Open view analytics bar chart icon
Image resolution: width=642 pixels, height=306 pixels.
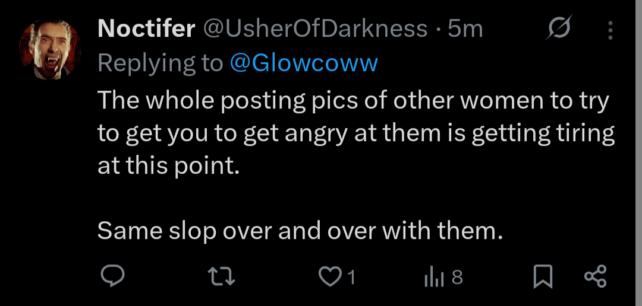pyautogui.click(x=433, y=276)
